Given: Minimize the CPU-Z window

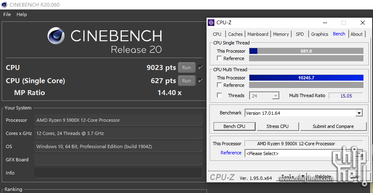Looking at the screenshot, I should [325, 23].
